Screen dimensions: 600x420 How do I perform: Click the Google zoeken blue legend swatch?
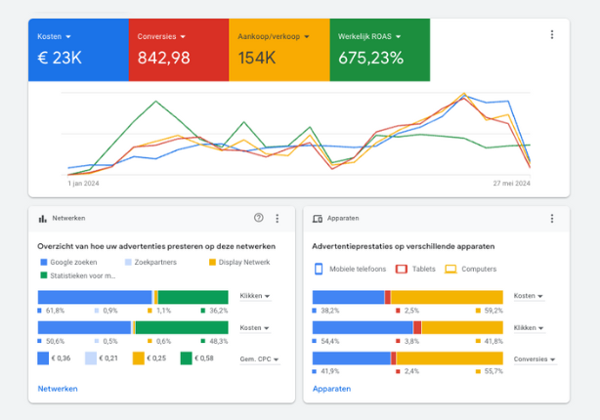(43, 262)
